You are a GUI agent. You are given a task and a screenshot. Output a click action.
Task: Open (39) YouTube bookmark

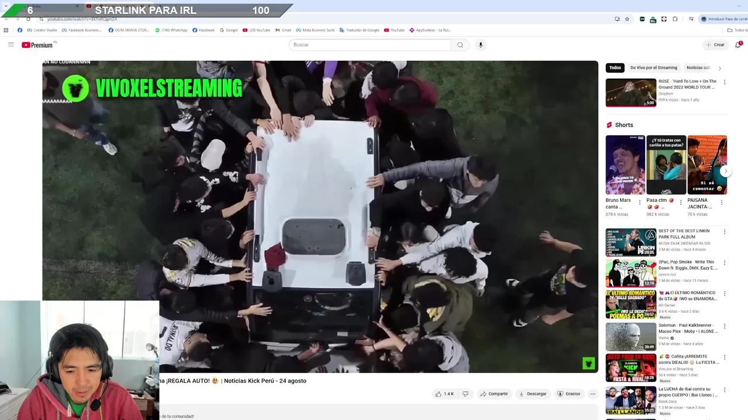257,30
